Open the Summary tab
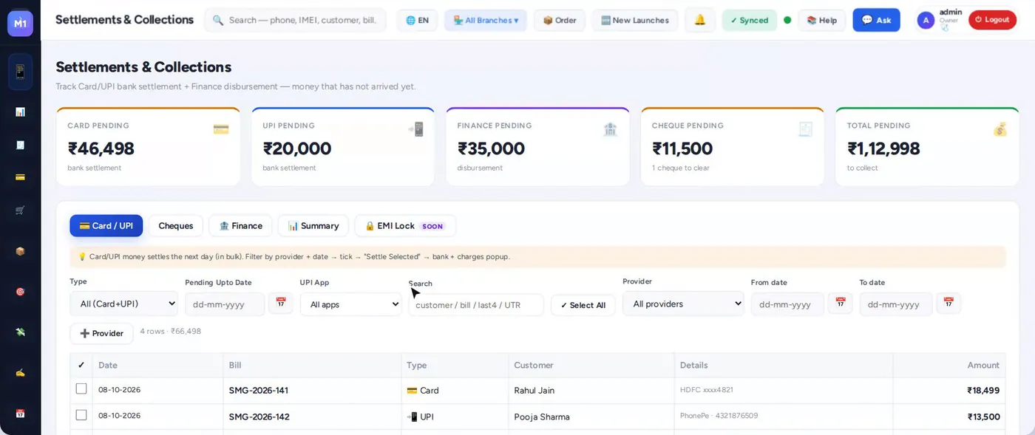 313,226
